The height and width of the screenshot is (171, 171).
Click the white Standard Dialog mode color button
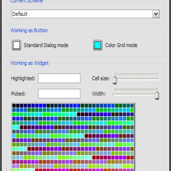point(17,45)
